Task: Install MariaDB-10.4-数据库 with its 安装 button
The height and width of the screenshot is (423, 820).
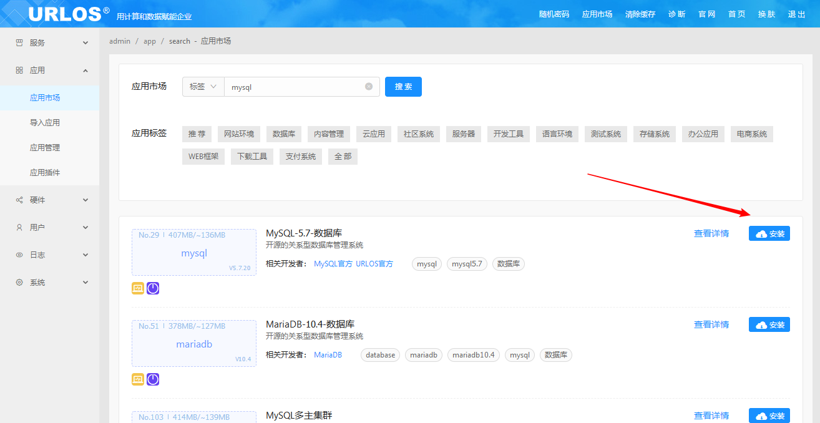Action: click(x=769, y=324)
